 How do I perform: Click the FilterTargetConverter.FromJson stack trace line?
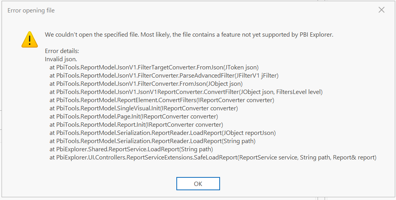[x=154, y=67]
